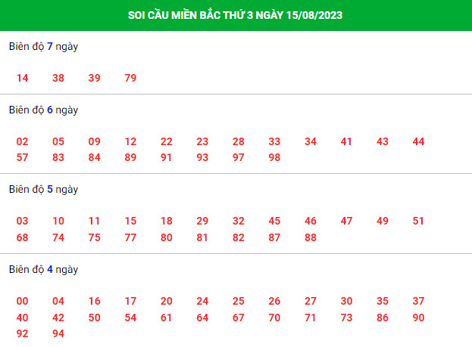Click number 00 under Biên độ 4 ngày
The width and height of the screenshot is (472, 347).
point(22,301)
